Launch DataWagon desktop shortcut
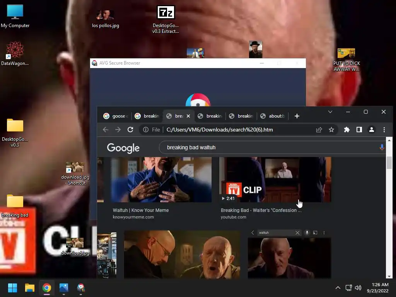 point(15,54)
